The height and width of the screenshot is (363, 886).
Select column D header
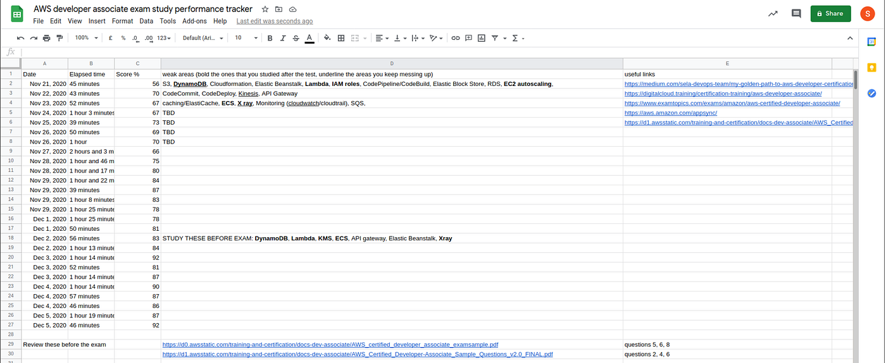(392, 63)
